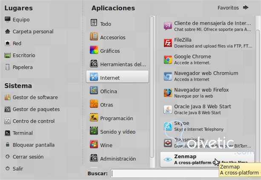Launch Firefox from its icon
261x180 pixels.
(x=168, y=93)
